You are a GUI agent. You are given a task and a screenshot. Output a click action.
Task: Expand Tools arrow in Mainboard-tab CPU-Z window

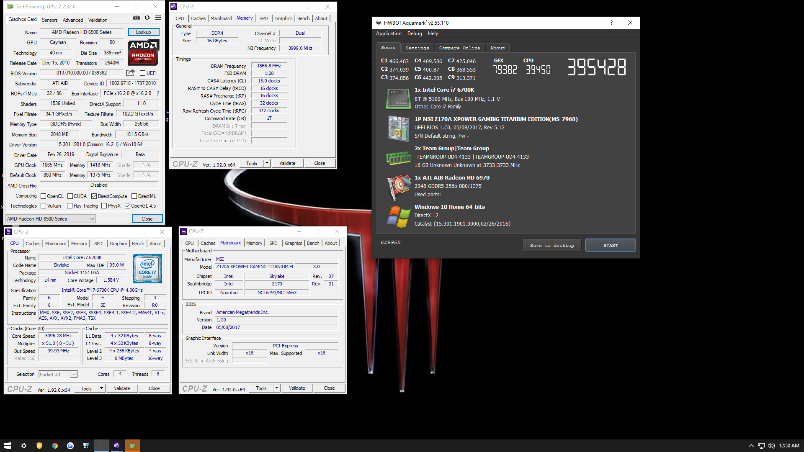click(x=276, y=388)
